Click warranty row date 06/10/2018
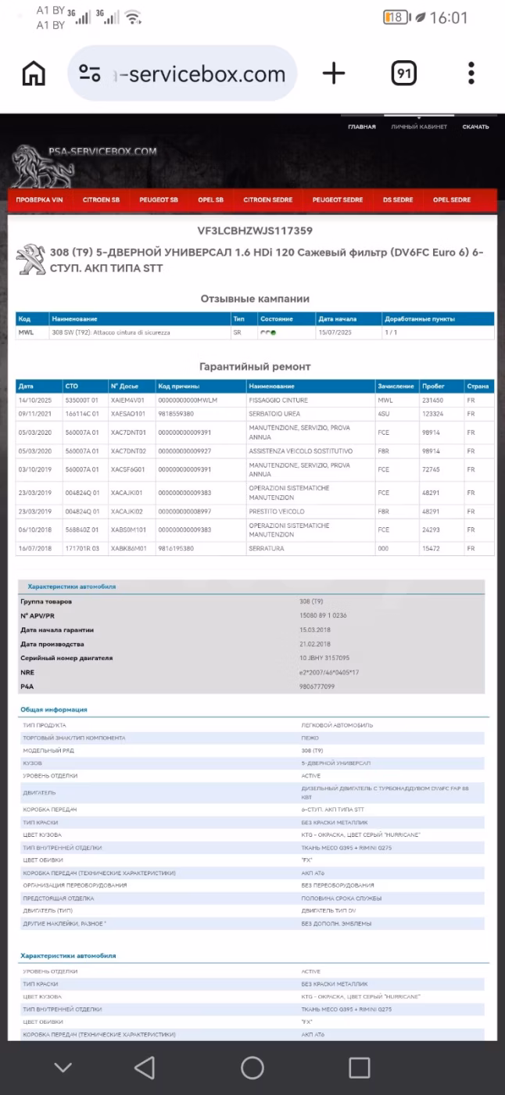The image size is (505, 1095). 34,530
